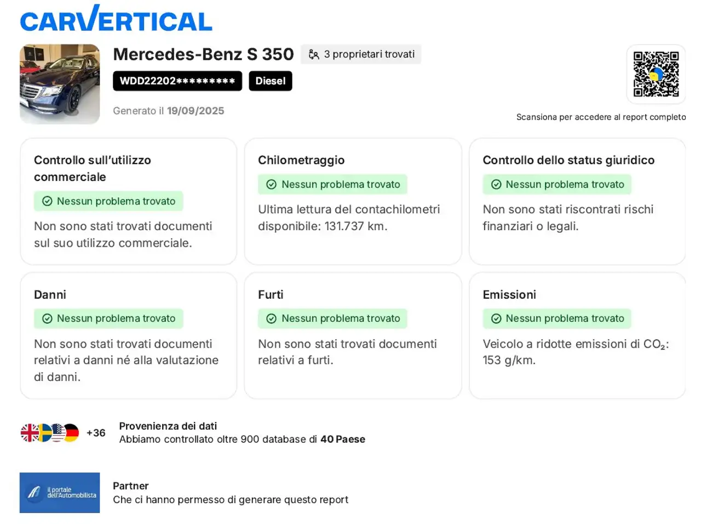Click Nessun problema trovato under Controllo sull'utilizzo commerciale

coord(108,201)
